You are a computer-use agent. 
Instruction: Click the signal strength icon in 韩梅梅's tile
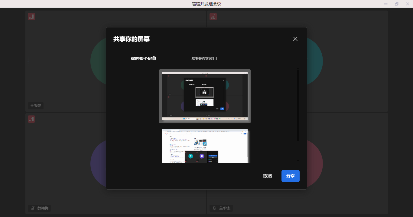(31, 119)
